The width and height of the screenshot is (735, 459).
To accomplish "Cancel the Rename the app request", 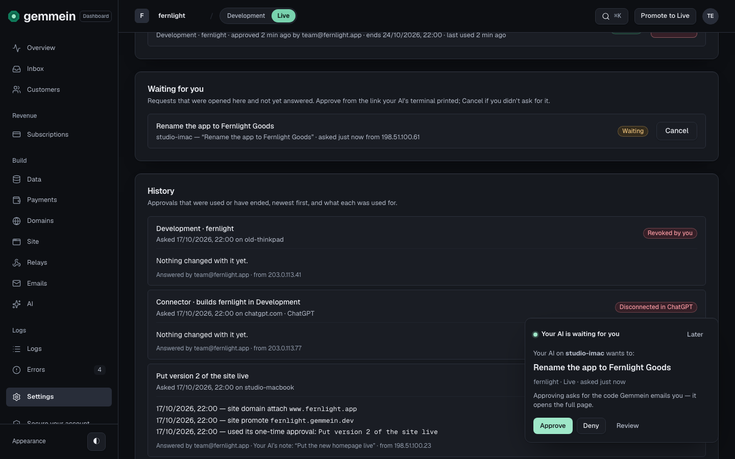I will pos(677,131).
